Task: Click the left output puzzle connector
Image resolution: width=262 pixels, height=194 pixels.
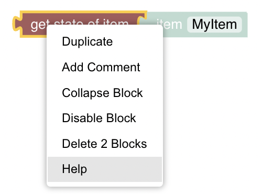Action: (17, 24)
